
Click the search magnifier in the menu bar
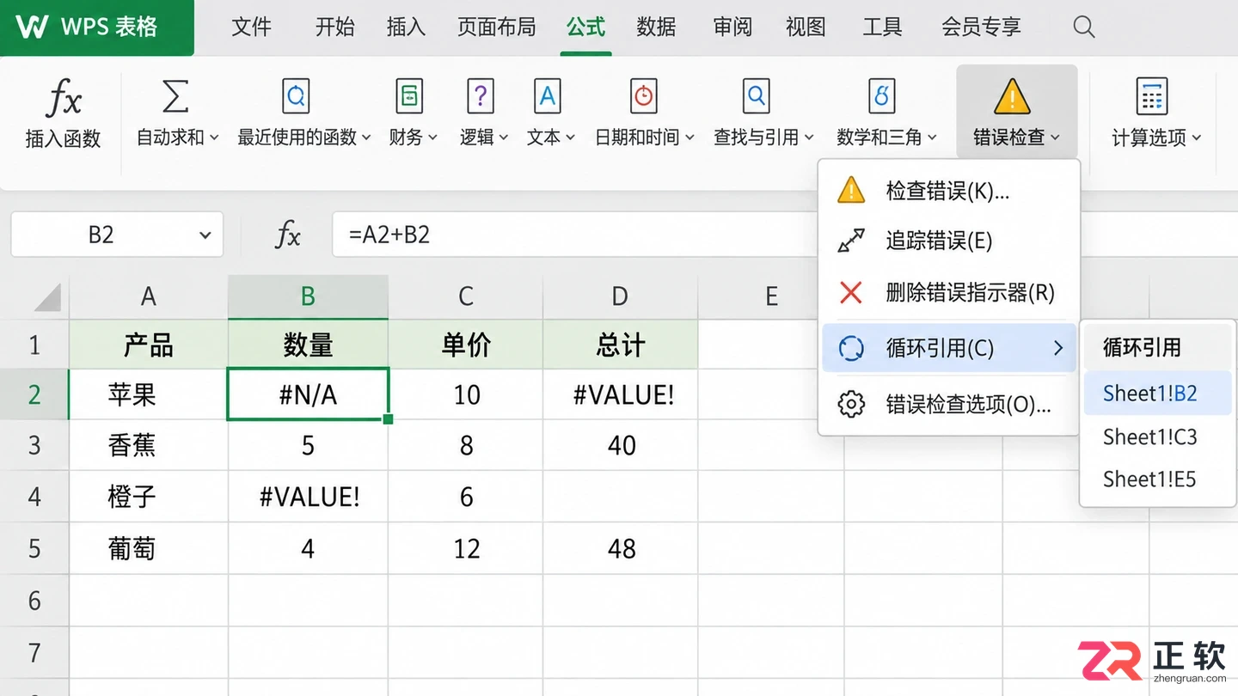(x=1084, y=27)
